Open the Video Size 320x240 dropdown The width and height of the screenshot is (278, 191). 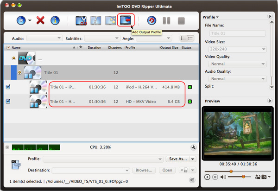pyautogui.click(x=238, y=49)
